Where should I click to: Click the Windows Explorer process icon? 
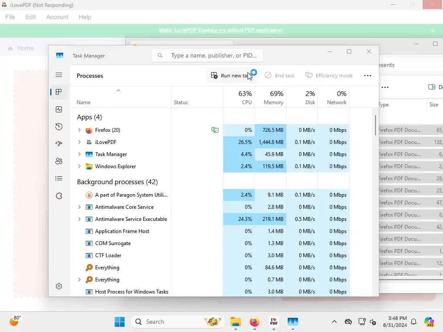pos(89,166)
